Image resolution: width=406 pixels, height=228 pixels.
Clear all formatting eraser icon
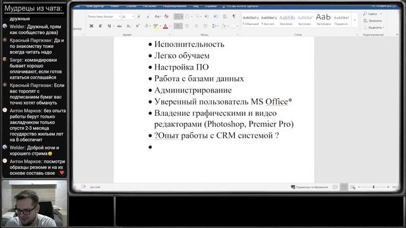pos(166,16)
